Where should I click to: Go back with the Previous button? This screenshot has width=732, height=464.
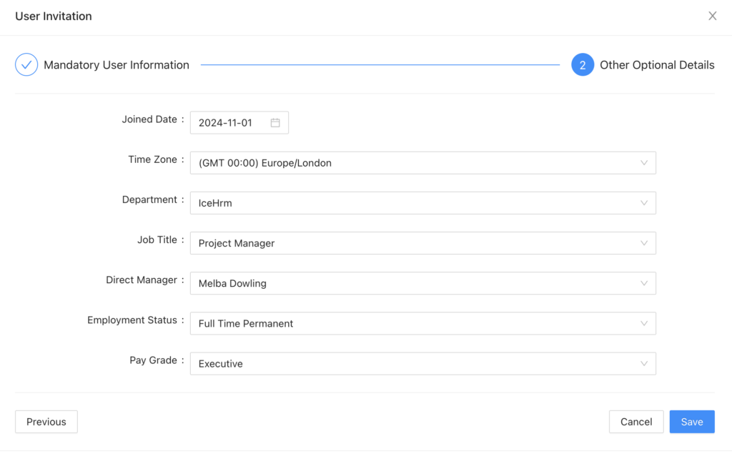click(46, 421)
